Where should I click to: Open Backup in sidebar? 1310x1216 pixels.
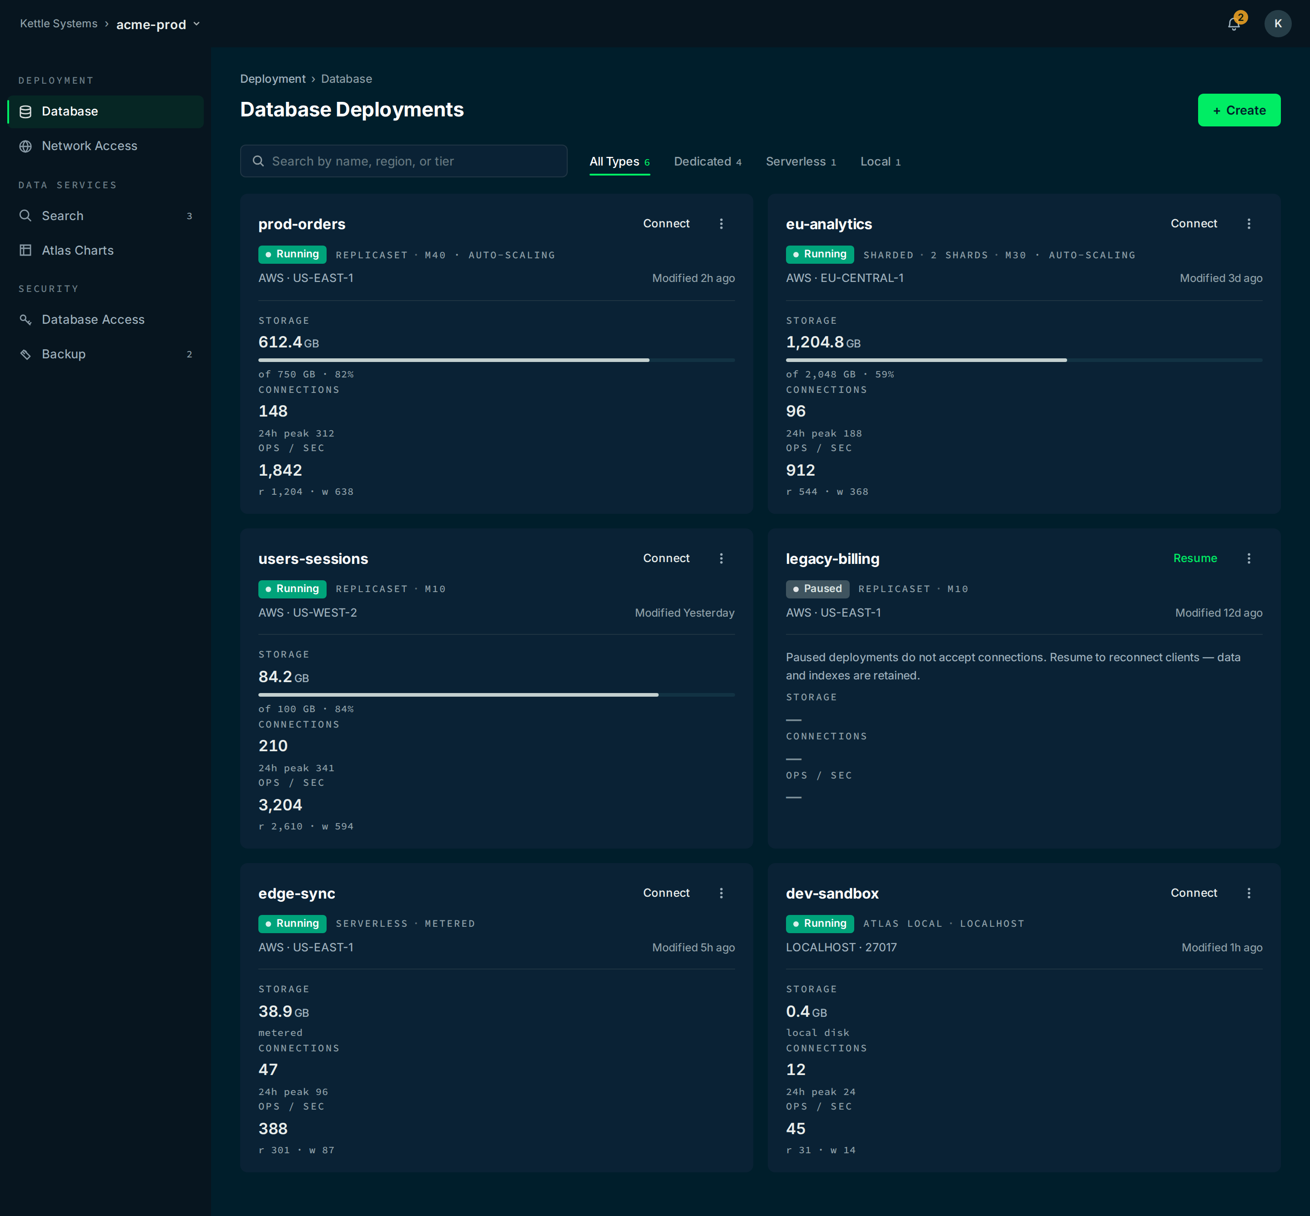pos(106,354)
